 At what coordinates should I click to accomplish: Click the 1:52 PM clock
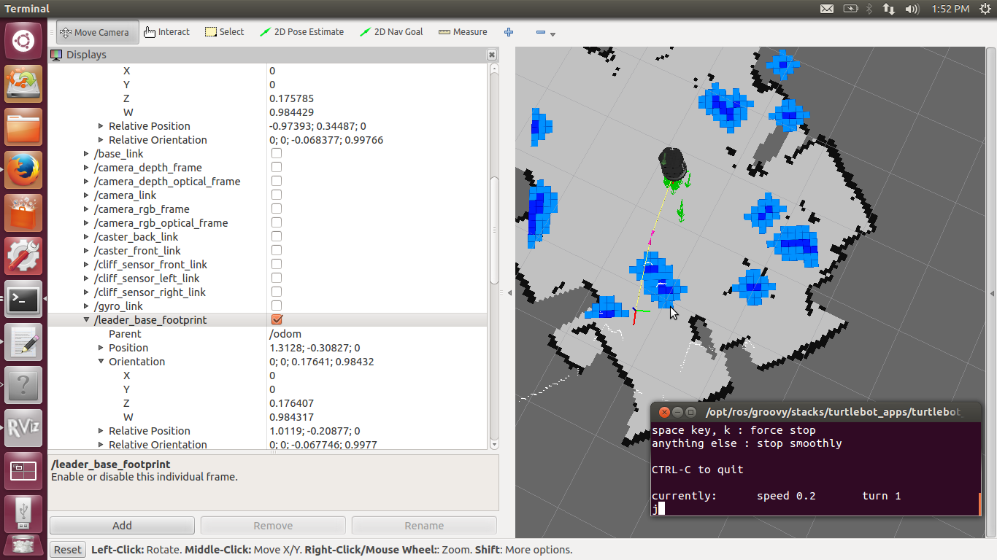950,9
